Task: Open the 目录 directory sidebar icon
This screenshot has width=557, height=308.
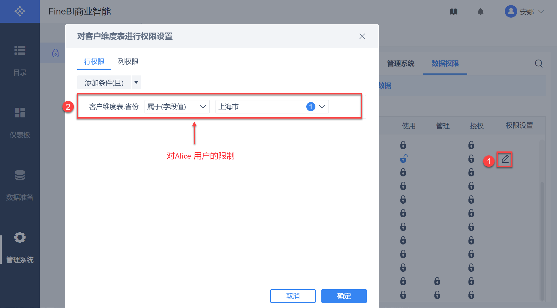Action: [x=20, y=50]
